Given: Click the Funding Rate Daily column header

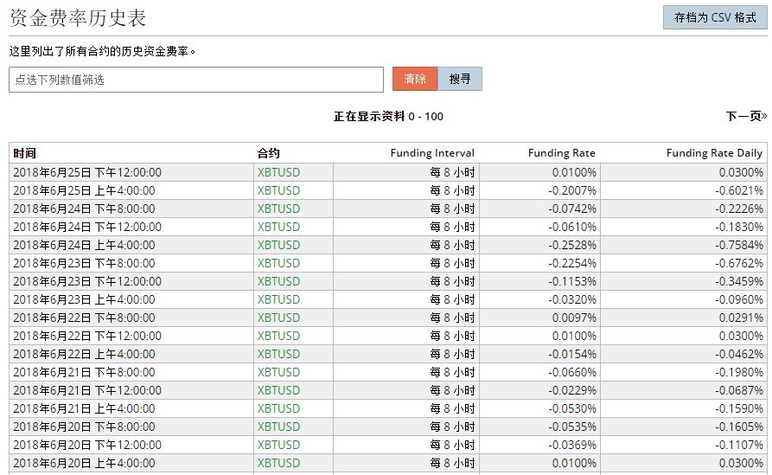Looking at the screenshot, I should click(x=714, y=153).
